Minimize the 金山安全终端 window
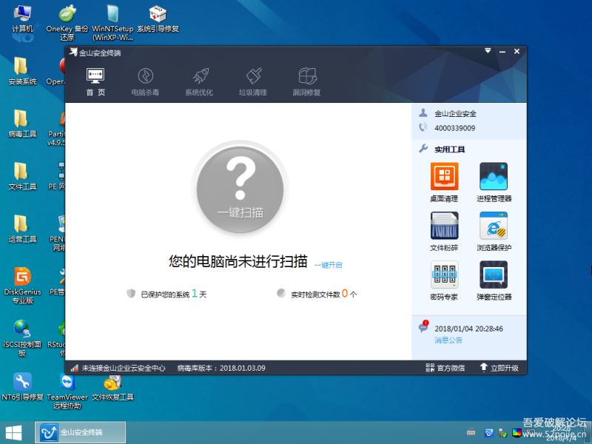Screen dimensions: 592x444 click(x=502, y=51)
